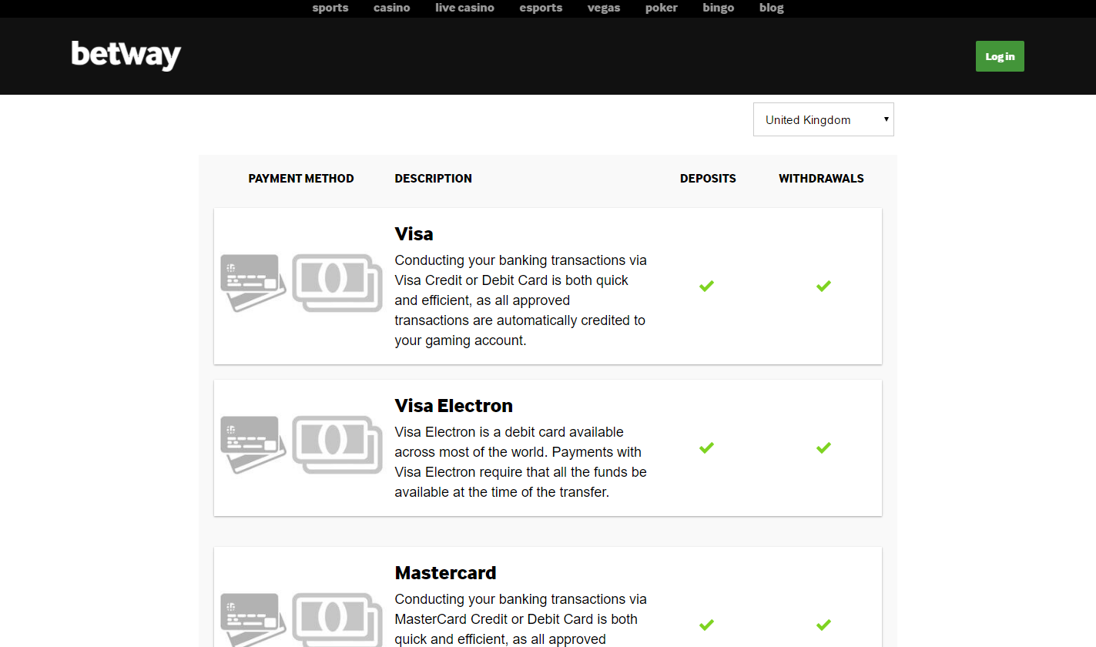
Task: Click the Mastercard description paragraph
Action: pyautogui.click(x=521, y=619)
